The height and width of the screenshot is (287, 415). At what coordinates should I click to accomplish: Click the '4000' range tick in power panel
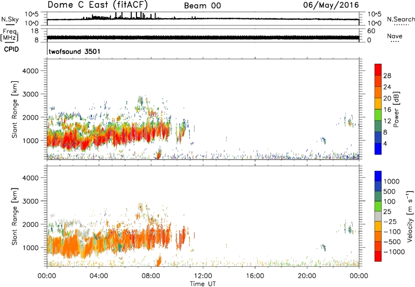point(31,71)
